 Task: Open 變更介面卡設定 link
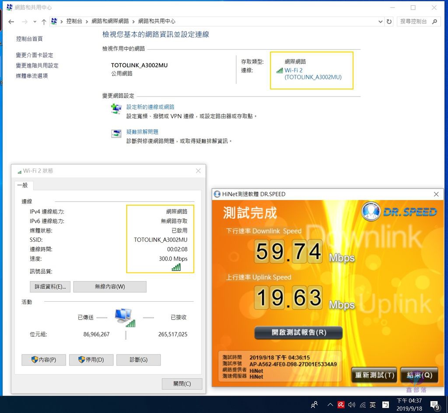pyautogui.click(x=35, y=55)
